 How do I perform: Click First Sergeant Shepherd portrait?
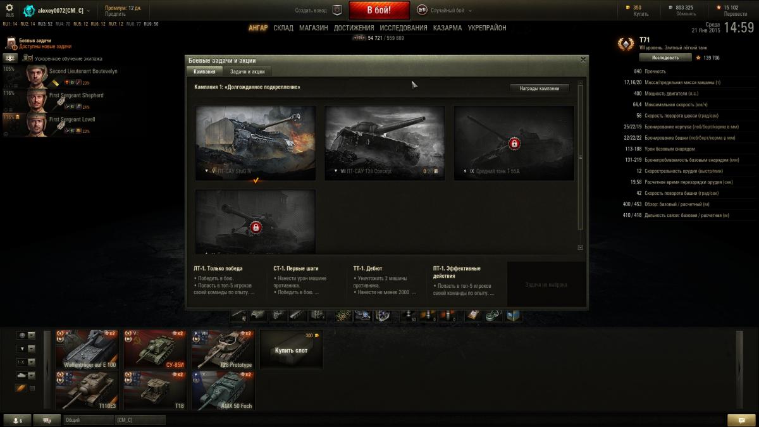37,100
